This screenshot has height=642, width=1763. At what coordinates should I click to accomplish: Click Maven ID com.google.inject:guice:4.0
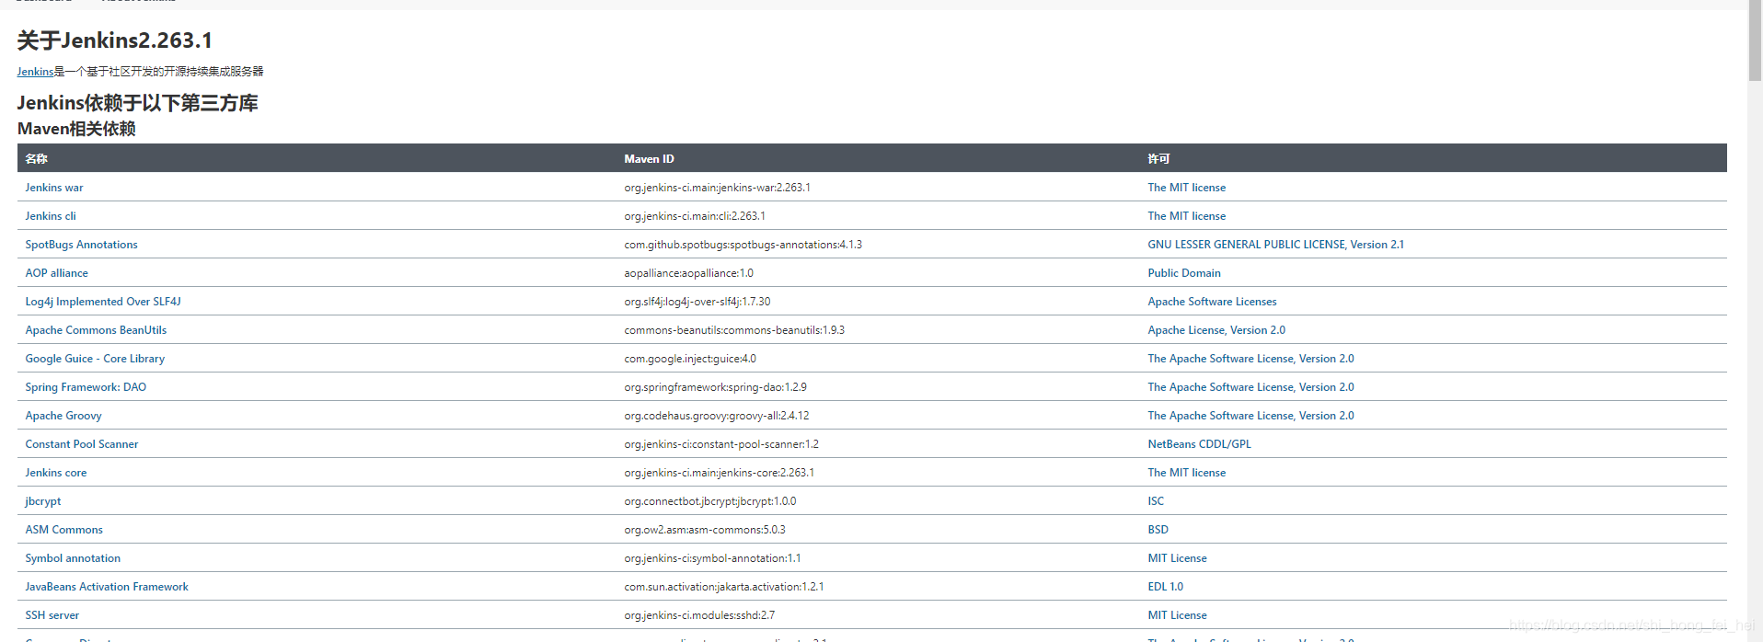point(690,359)
